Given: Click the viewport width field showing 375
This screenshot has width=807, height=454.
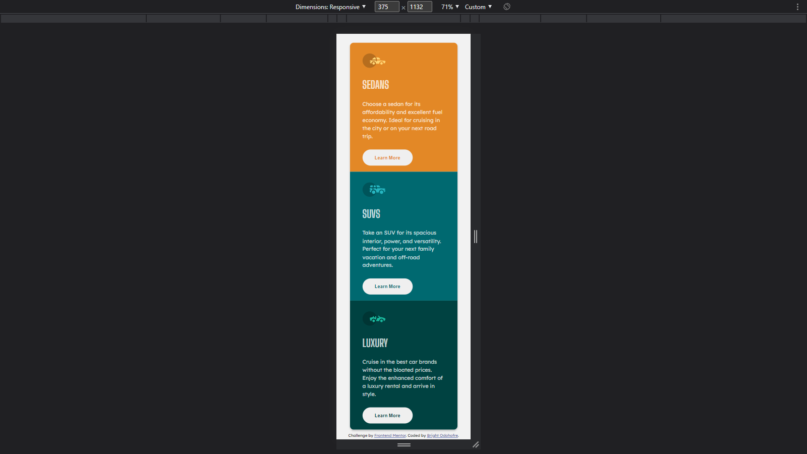Looking at the screenshot, I should (x=387, y=7).
